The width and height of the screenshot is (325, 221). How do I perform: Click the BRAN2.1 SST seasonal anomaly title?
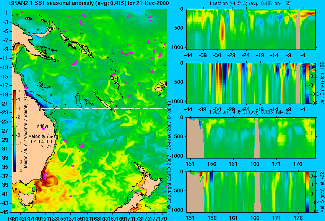coord(89,3)
